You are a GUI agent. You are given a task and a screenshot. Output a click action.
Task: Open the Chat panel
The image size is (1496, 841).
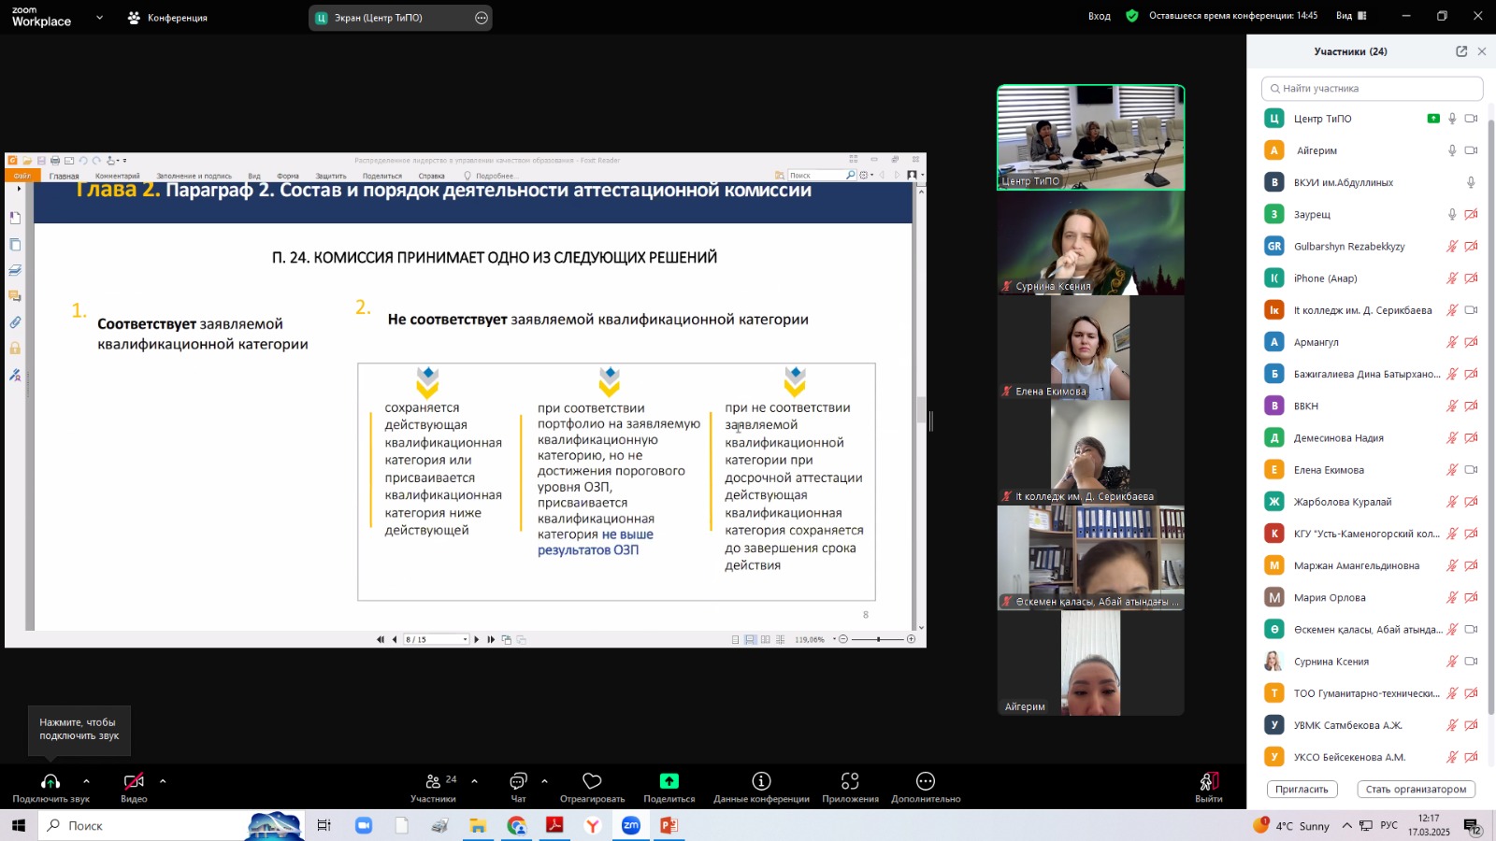(x=518, y=781)
